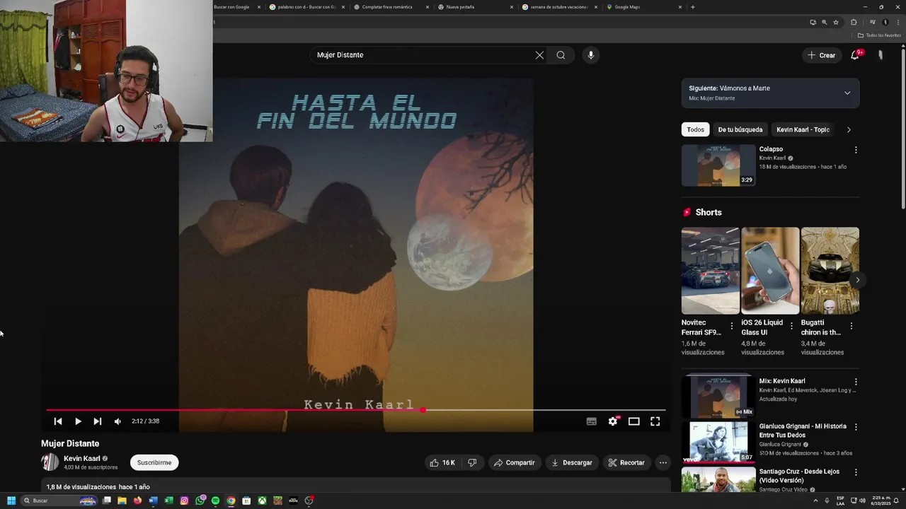Screen dimensions: 906x509
Task: Select the Kevin Kaarl - Topic chip
Action: coord(803,129)
